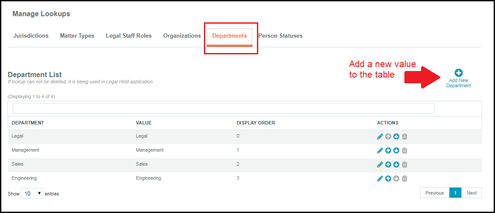Viewport: 495px width, 213px height.
Task: Go to the Person Statuses tab
Action: point(281,36)
